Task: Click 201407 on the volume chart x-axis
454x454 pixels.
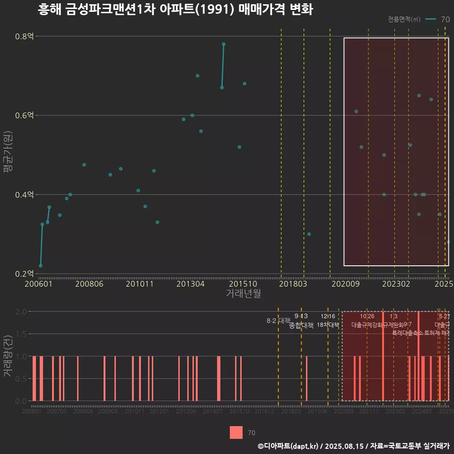Action: [x=212, y=411]
